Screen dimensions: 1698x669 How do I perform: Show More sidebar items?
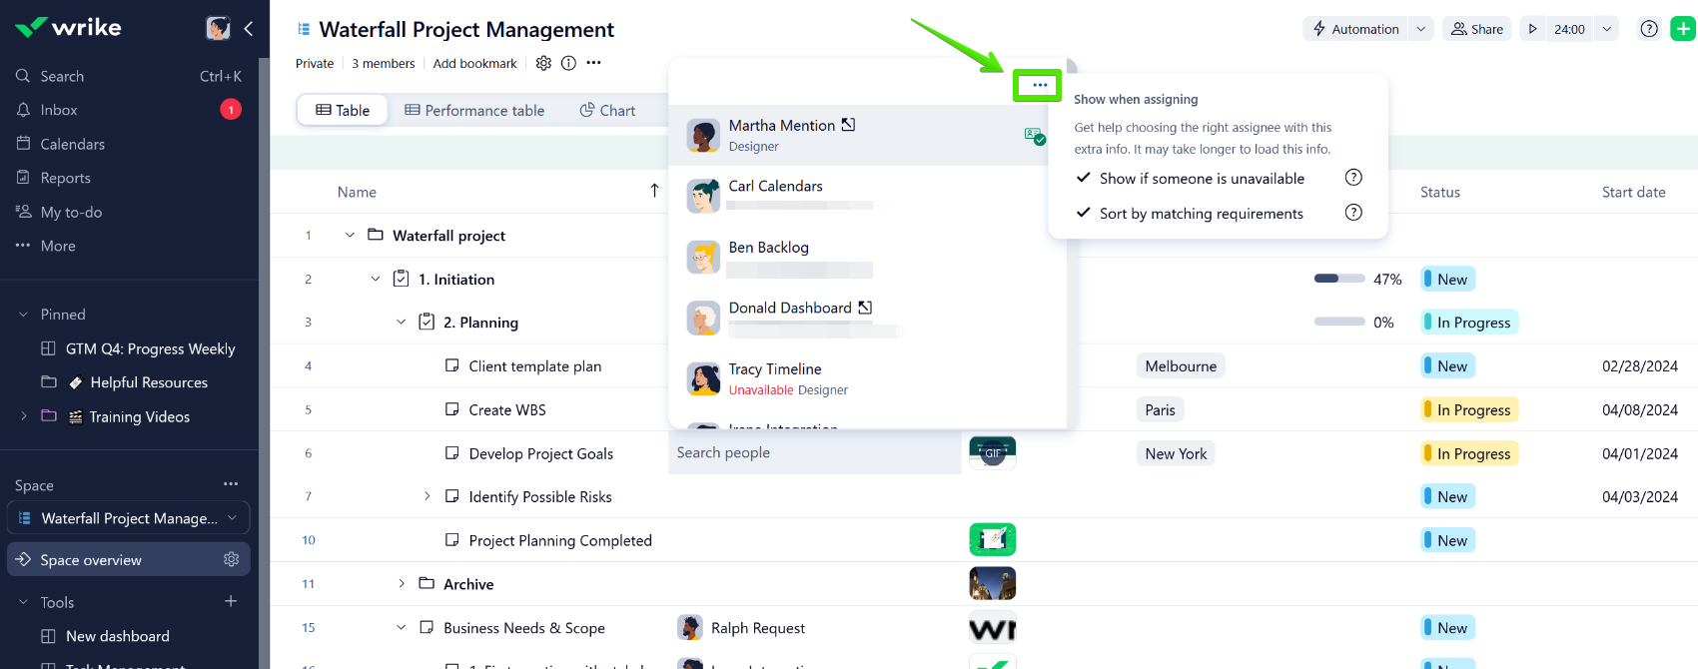point(58,246)
